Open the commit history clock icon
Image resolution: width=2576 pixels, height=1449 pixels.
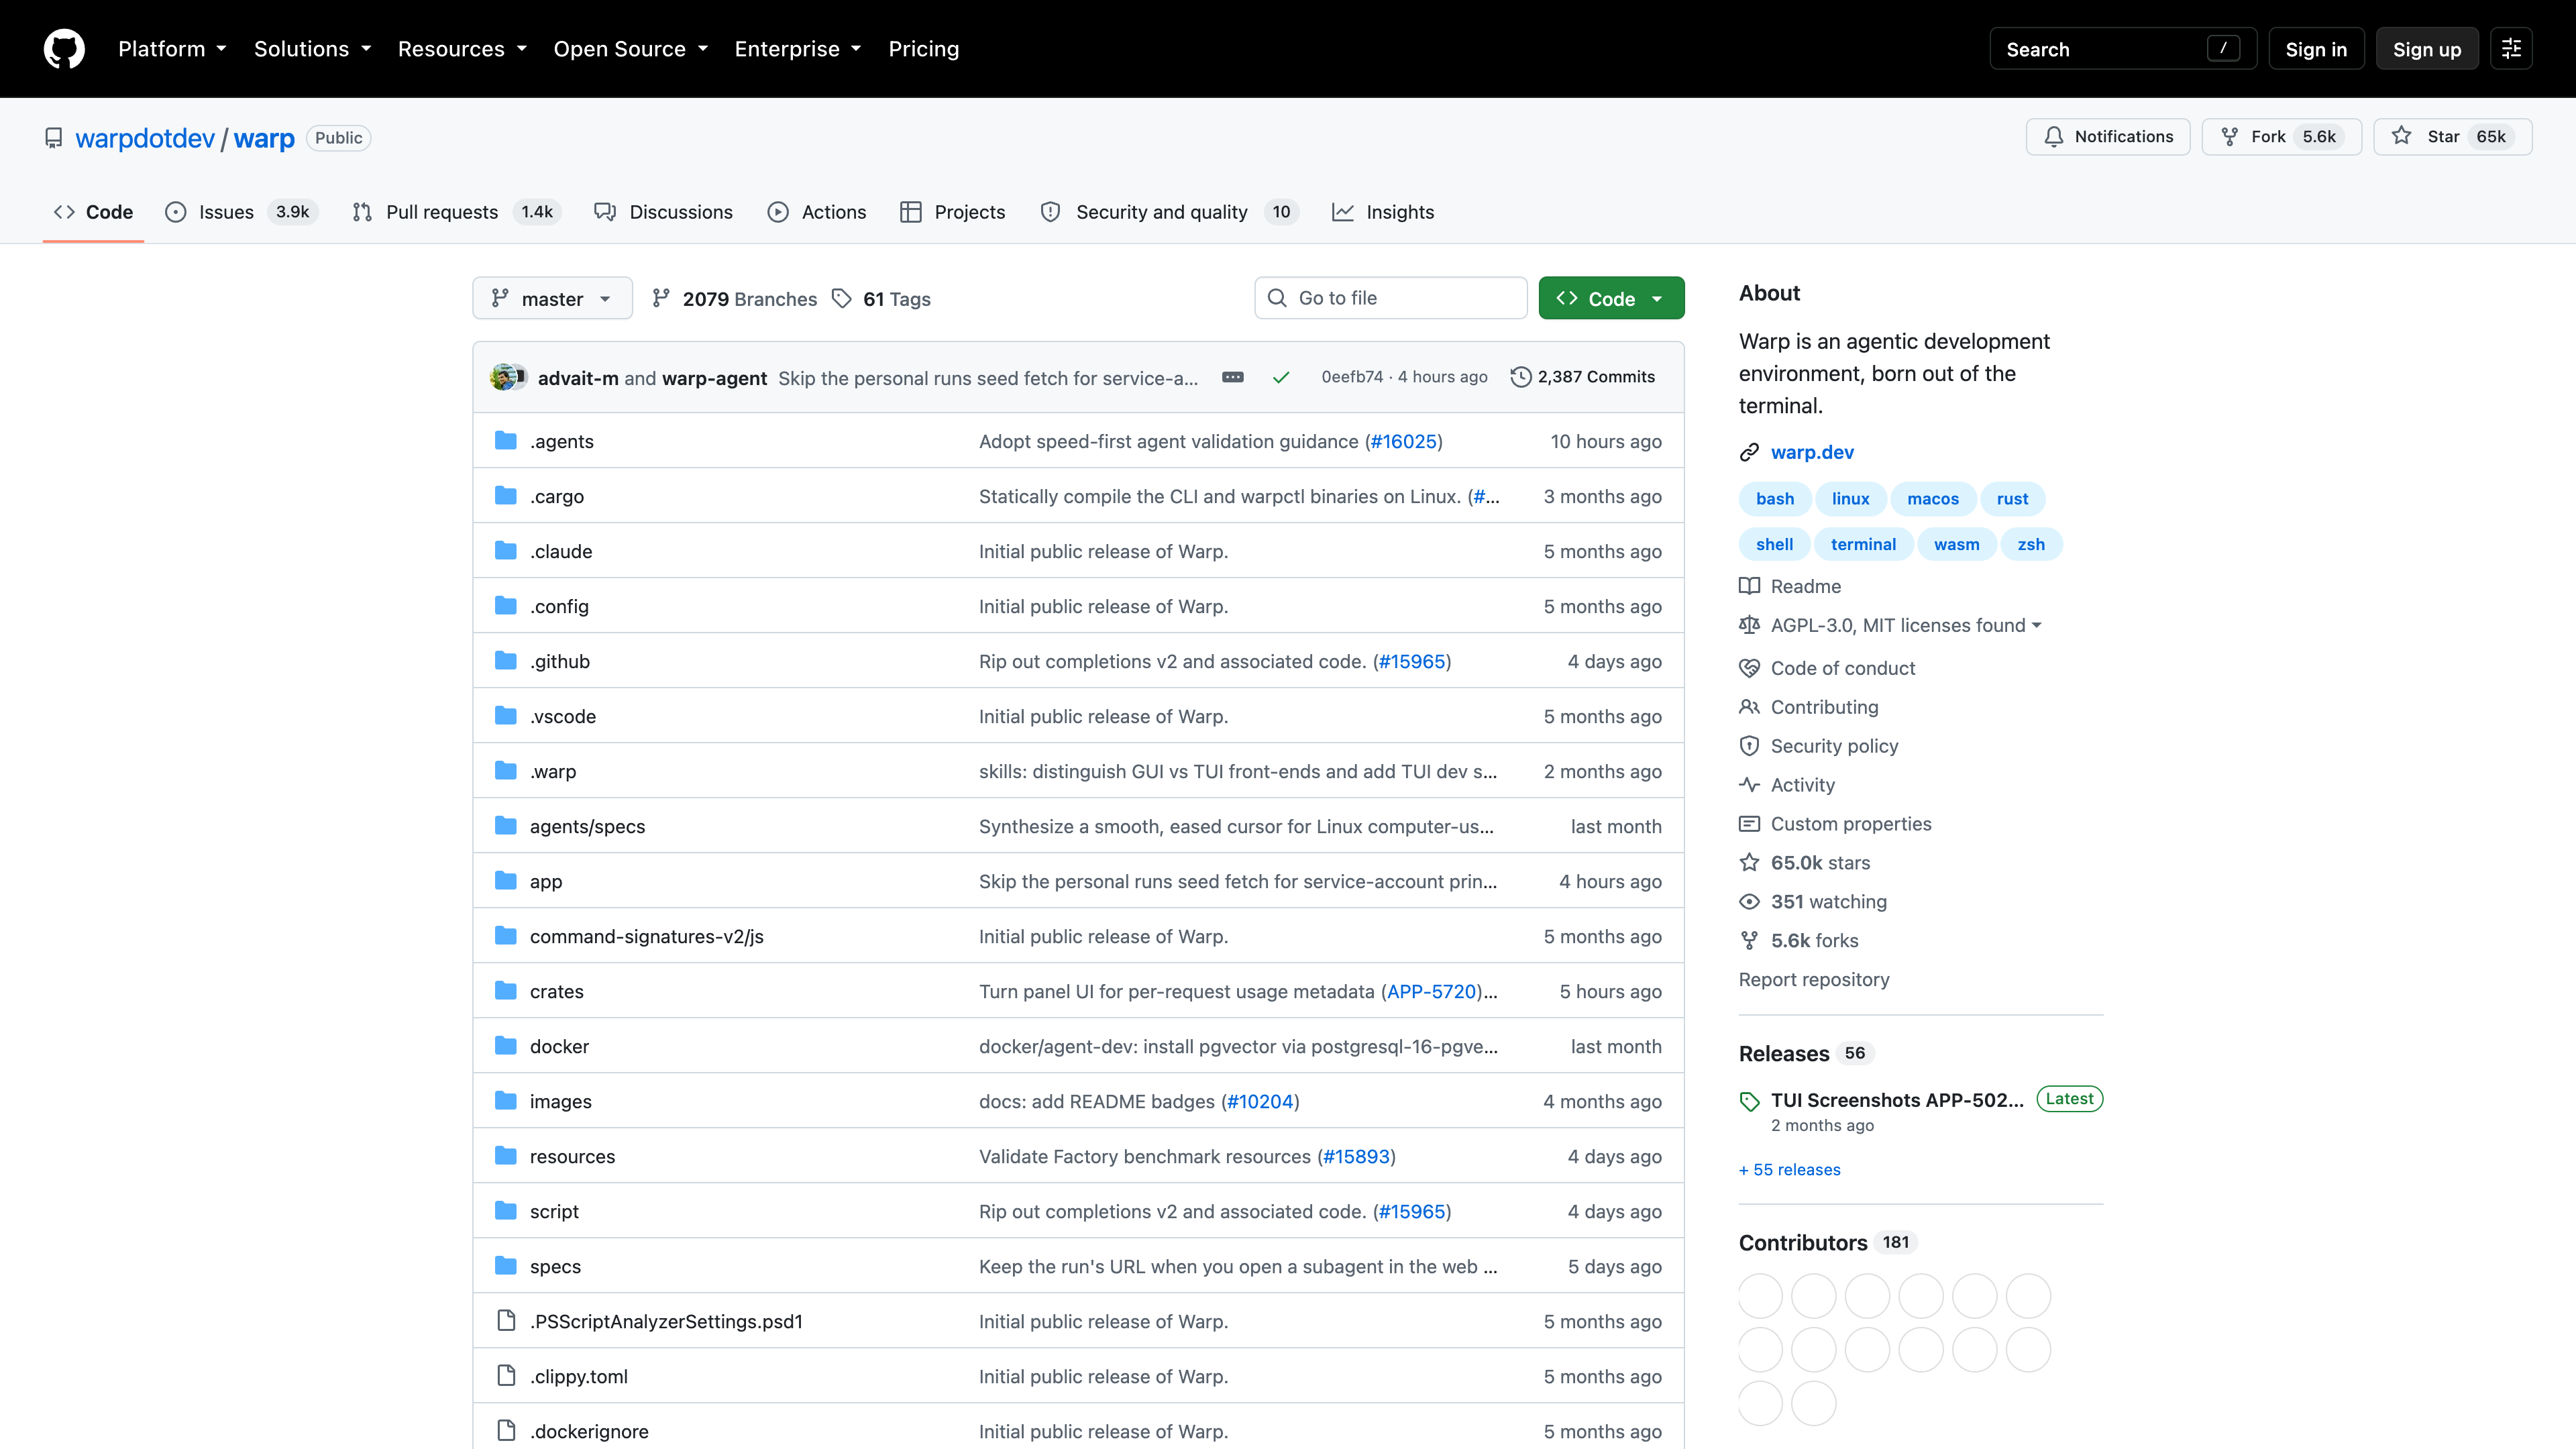tap(1521, 377)
